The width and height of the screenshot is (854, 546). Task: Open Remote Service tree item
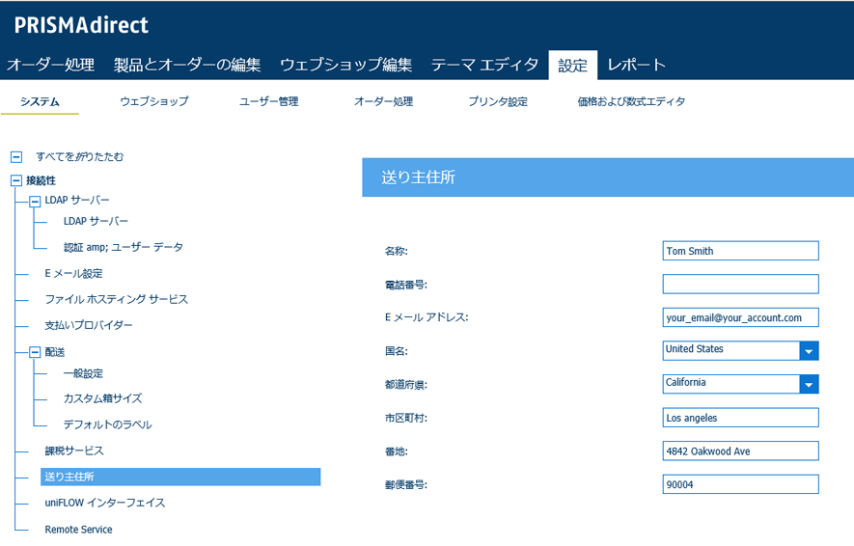pos(78,530)
